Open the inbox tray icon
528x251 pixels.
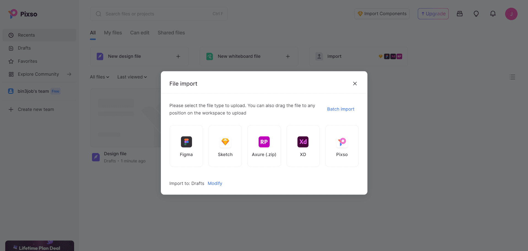pyautogui.click(x=459, y=14)
